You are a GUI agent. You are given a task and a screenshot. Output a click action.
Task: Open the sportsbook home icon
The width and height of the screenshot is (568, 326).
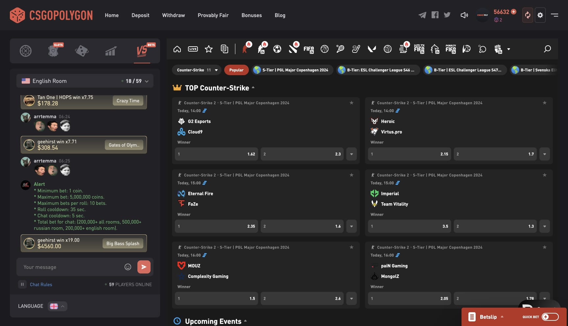coord(177,49)
